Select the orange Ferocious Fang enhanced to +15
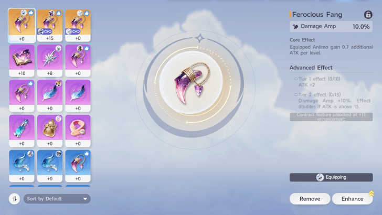 (50, 26)
